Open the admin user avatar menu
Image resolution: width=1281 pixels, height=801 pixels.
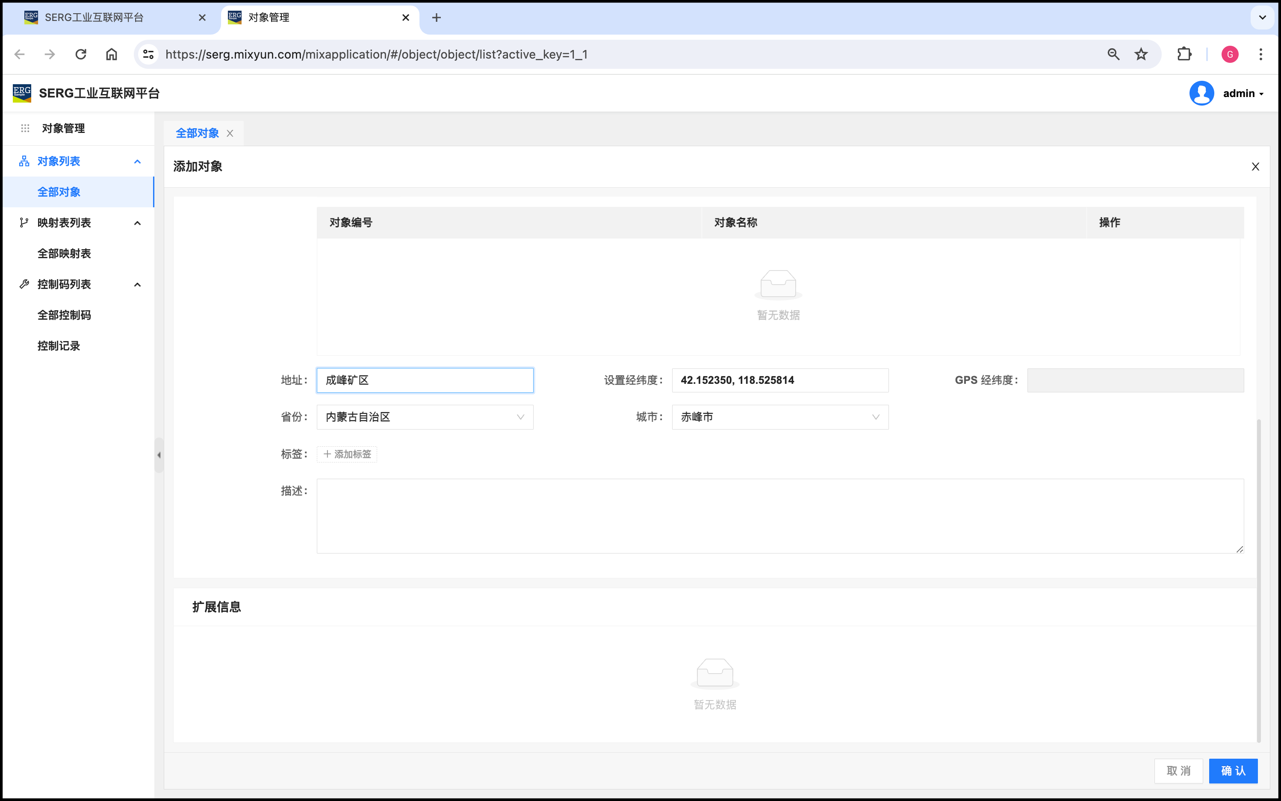click(x=1201, y=93)
